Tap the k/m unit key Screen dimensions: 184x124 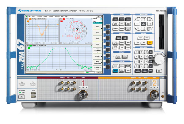pos(151,61)
